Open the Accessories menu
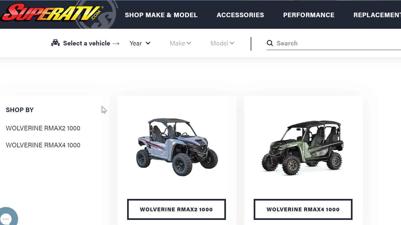 pos(240,15)
